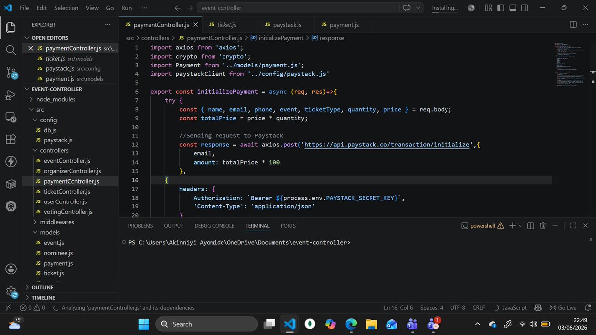The width and height of the screenshot is (596, 335).
Task: Open the Source Control view
Action: point(10,73)
